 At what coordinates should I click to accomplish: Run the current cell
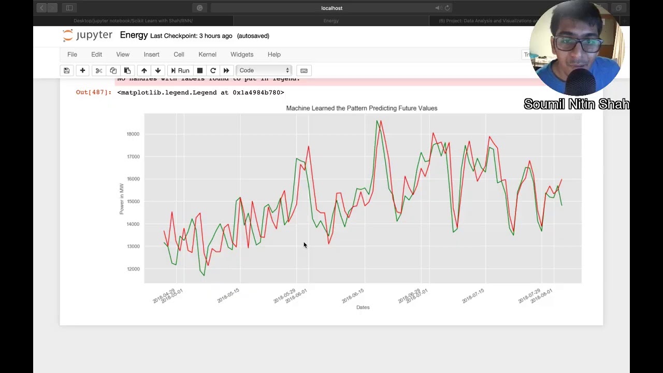coord(180,70)
